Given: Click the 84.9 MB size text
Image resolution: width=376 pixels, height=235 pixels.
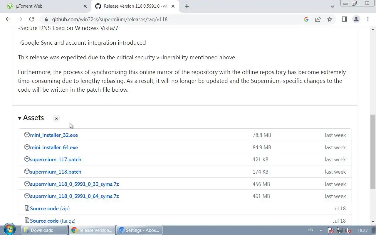Looking at the screenshot, I should pos(262,147).
